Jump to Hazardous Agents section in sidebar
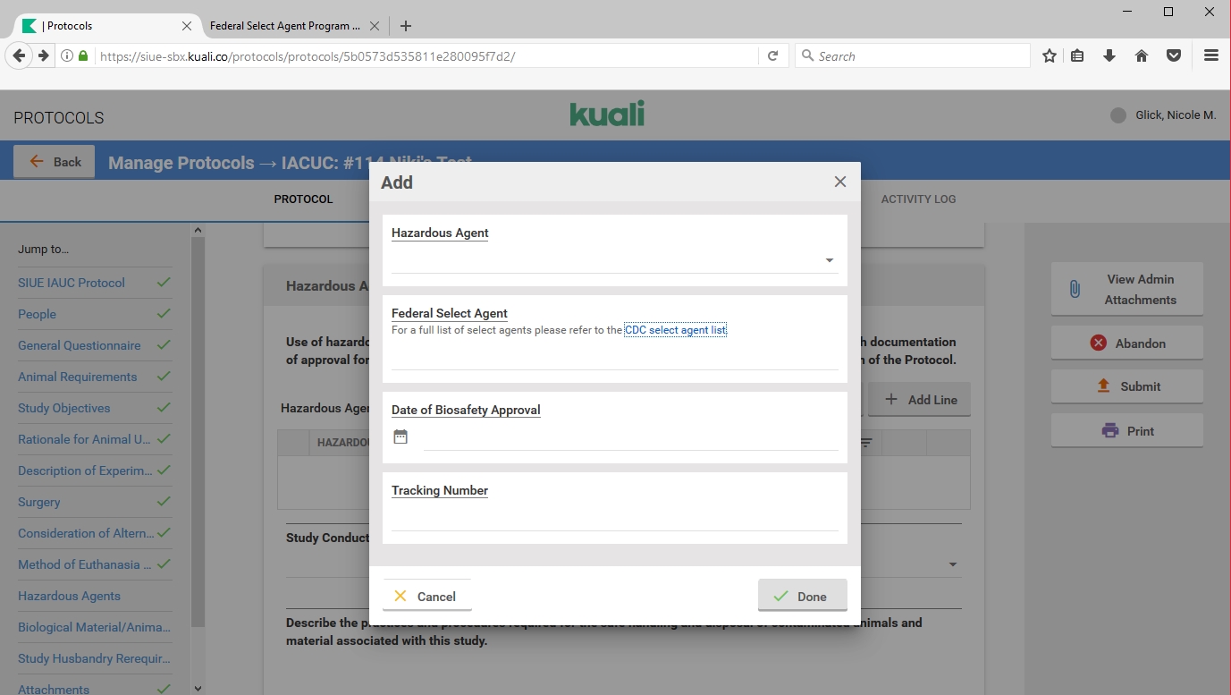This screenshot has height=695, width=1231. click(69, 596)
